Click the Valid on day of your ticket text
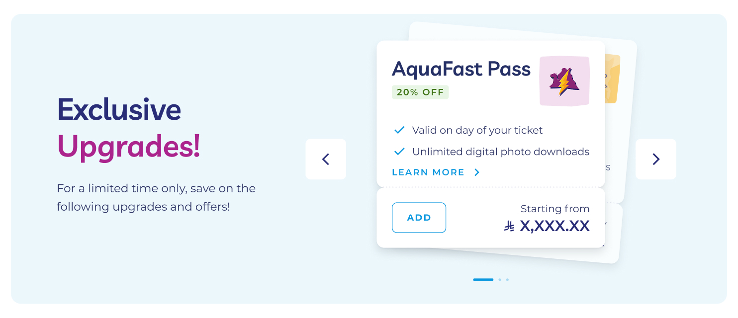The image size is (738, 318). coord(477,130)
